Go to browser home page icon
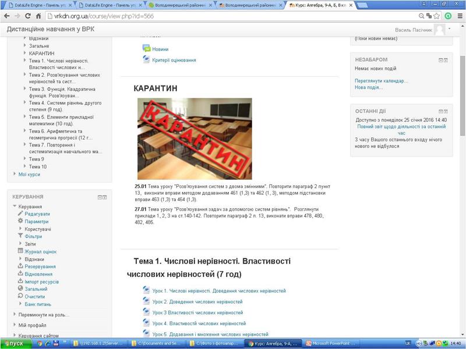 (38, 16)
